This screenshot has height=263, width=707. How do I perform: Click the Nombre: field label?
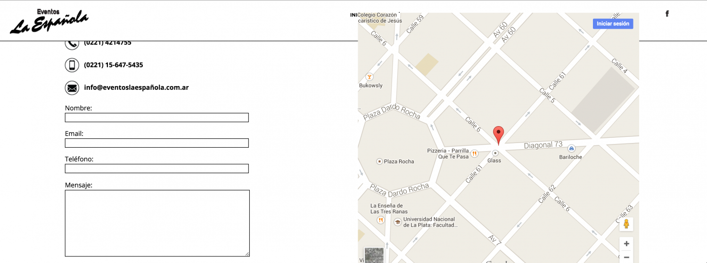(78, 108)
